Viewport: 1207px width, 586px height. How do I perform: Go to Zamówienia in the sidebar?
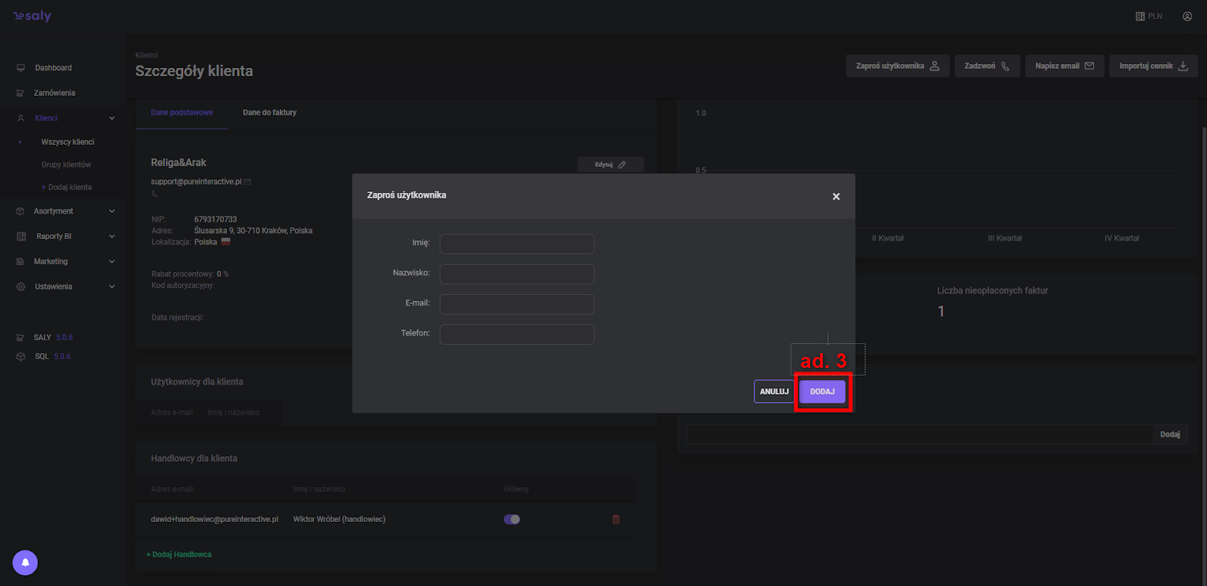click(54, 93)
